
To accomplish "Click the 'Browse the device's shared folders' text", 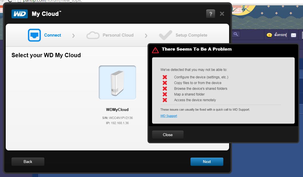I will pos(200,89).
